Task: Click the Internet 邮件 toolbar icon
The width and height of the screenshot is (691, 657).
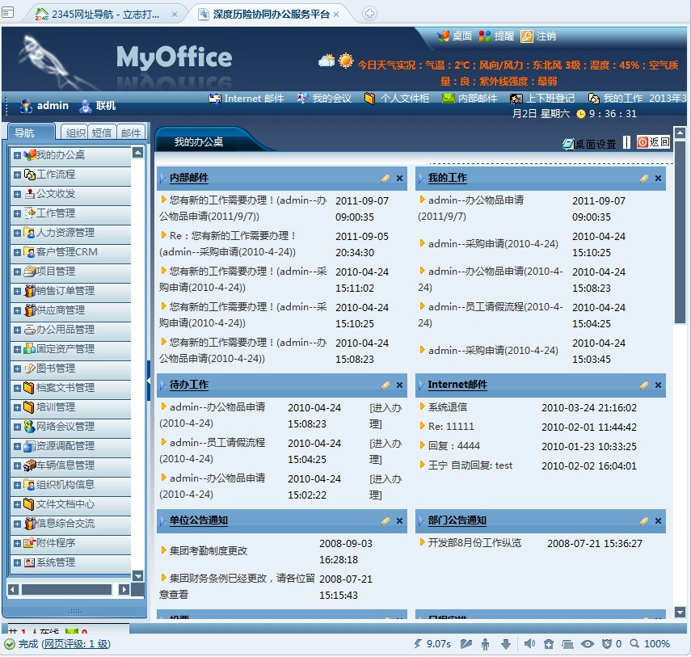Action: [x=215, y=99]
